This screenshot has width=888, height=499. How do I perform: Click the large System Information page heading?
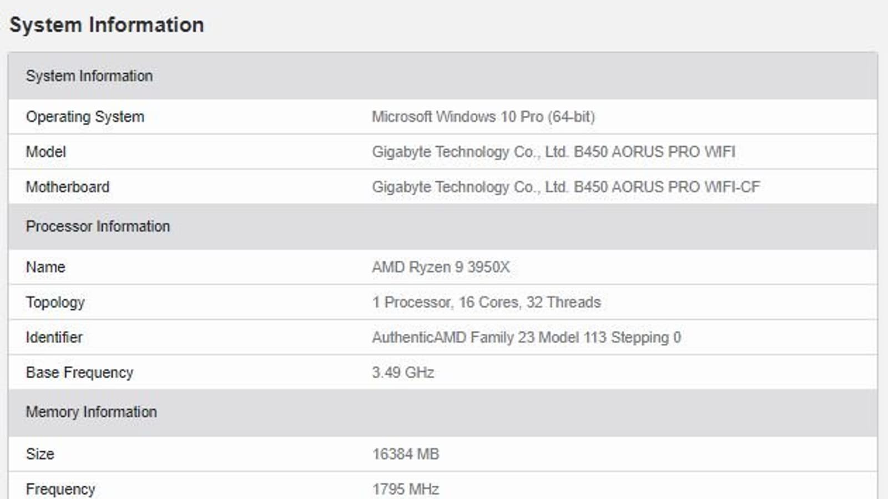pyautogui.click(x=107, y=25)
